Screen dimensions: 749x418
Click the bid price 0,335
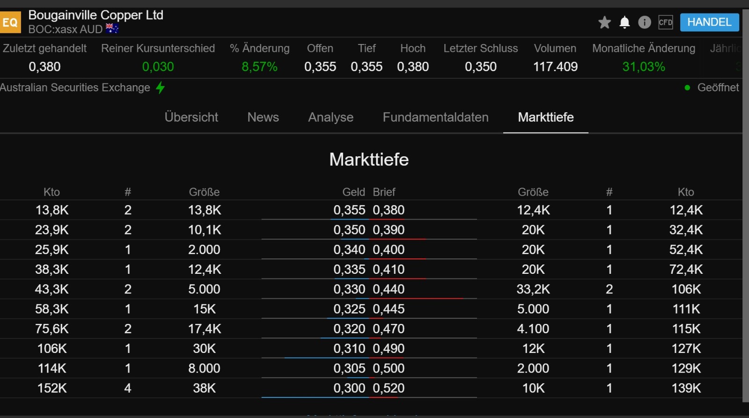pyautogui.click(x=349, y=270)
